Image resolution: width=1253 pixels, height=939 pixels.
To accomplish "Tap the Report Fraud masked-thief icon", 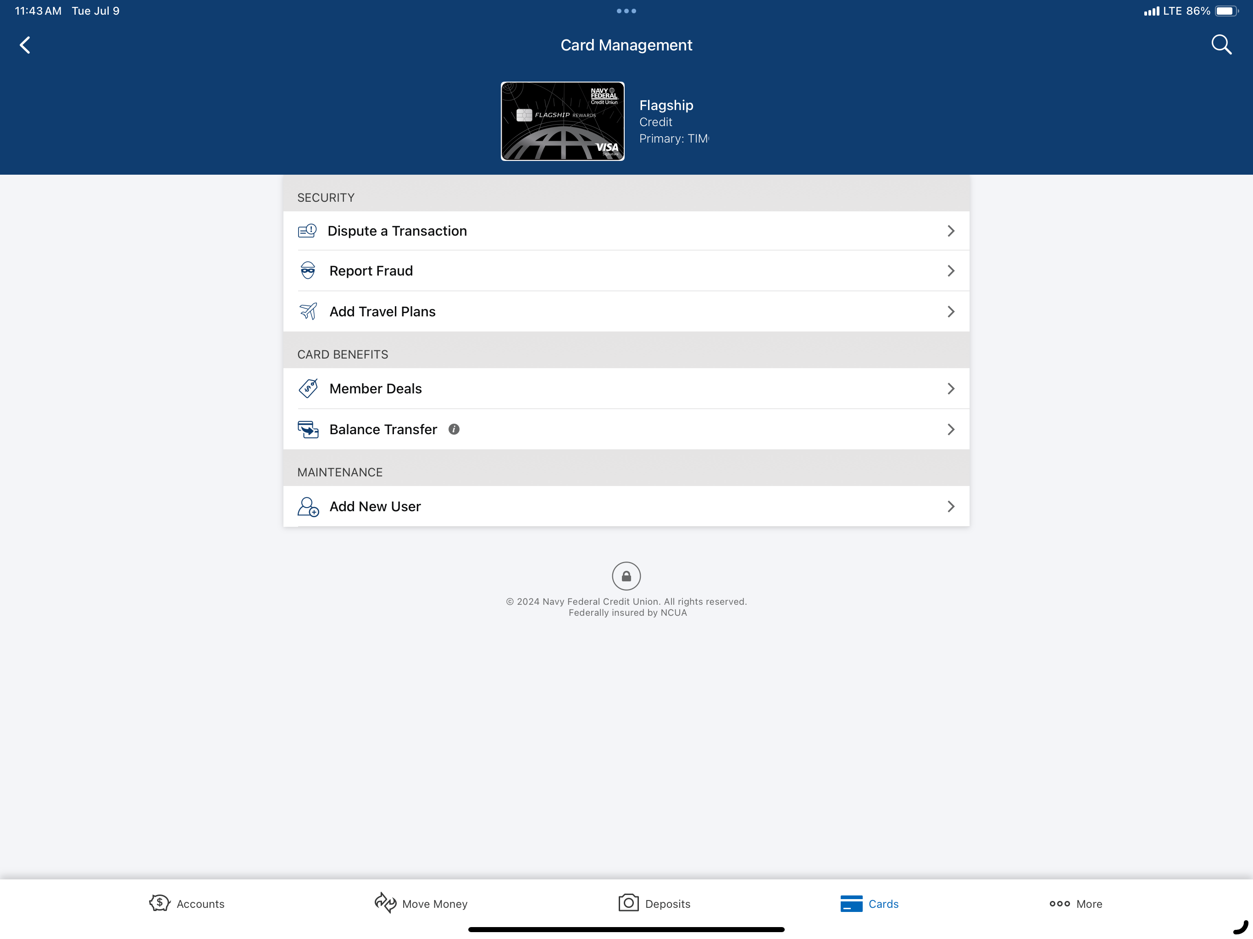I will pyautogui.click(x=308, y=270).
